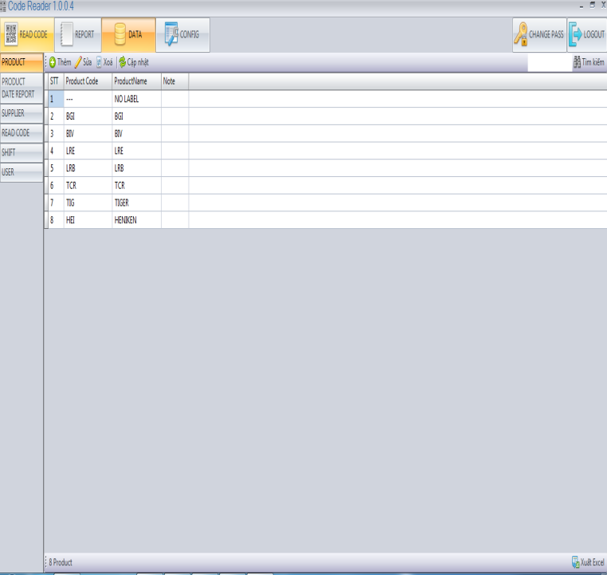Click the green plus Thêm icon
607x575 pixels.
click(53, 62)
